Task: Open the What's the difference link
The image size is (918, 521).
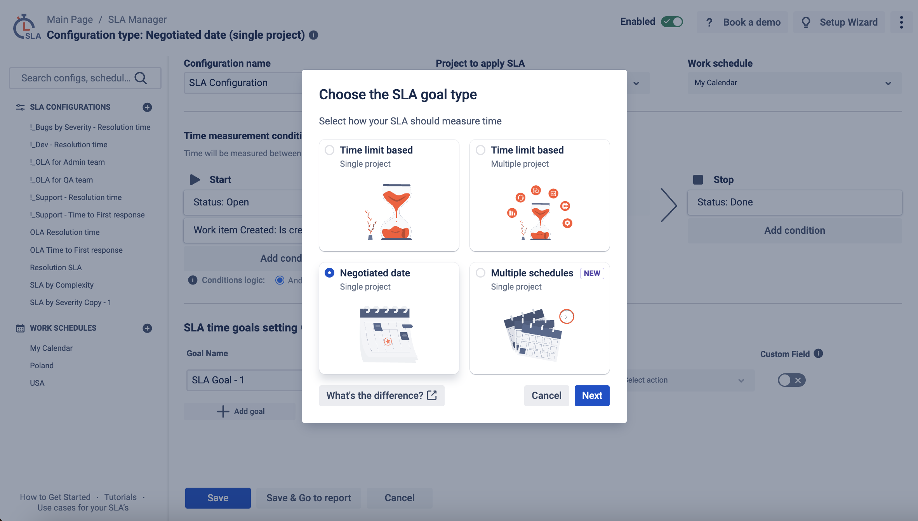Action: coord(382,395)
